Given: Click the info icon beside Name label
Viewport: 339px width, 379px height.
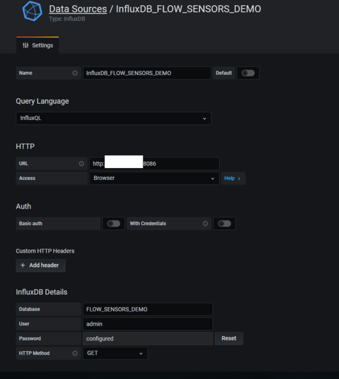Looking at the screenshot, I should click(x=75, y=73).
